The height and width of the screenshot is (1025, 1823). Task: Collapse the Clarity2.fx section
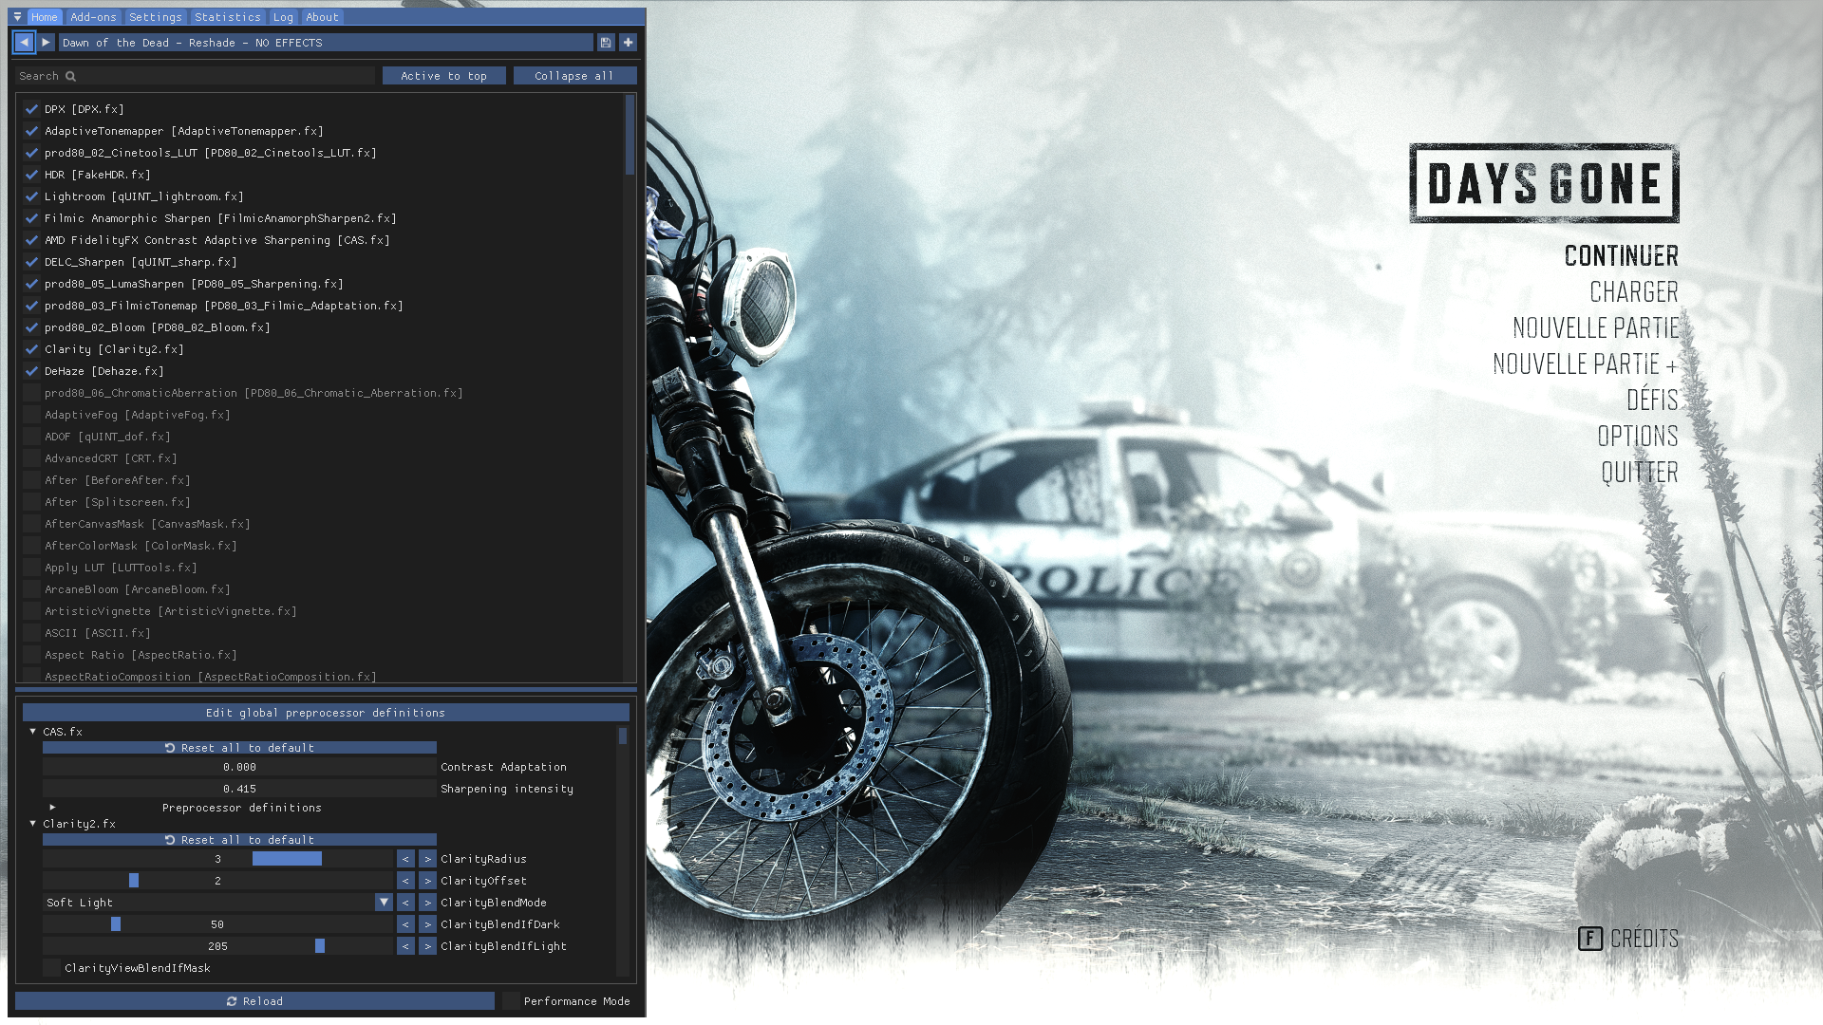(33, 824)
